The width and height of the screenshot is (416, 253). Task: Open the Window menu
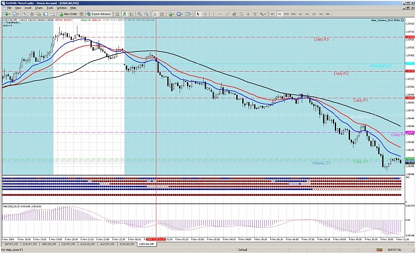click(61, 8)
